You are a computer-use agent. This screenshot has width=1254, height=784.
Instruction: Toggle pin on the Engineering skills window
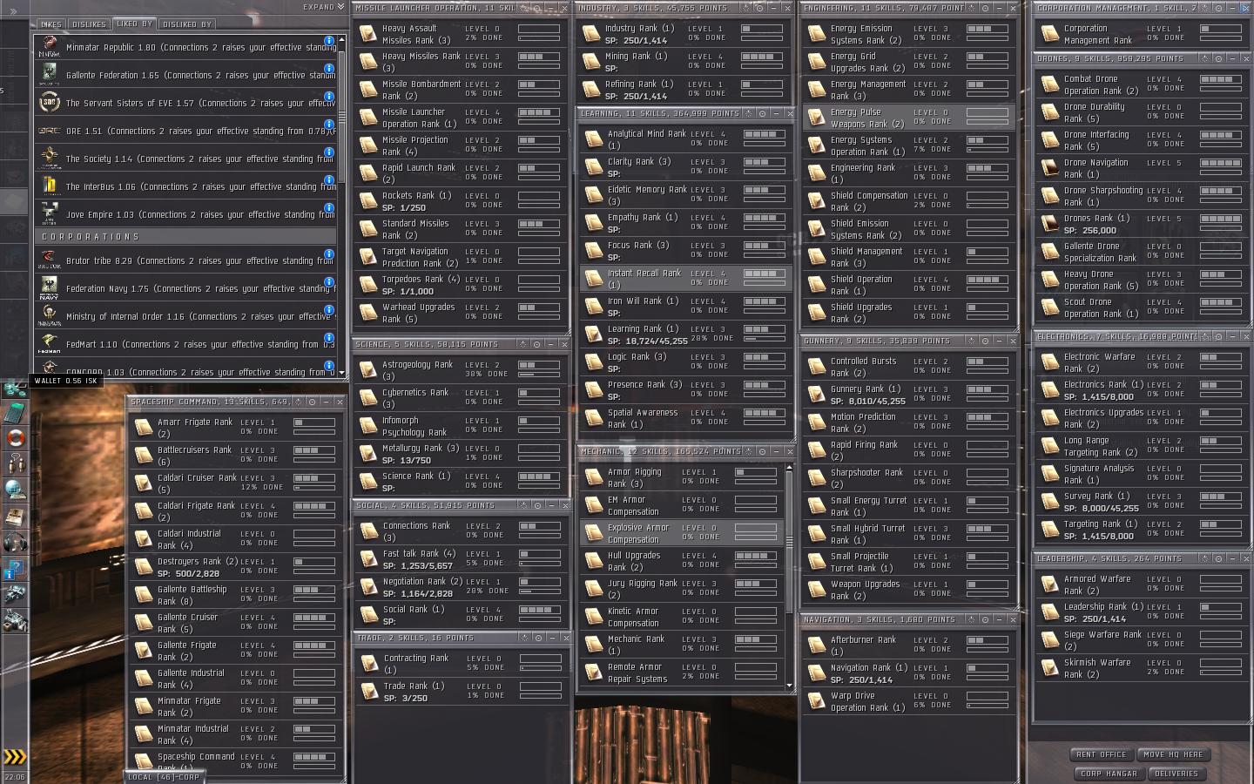[984, 8]
